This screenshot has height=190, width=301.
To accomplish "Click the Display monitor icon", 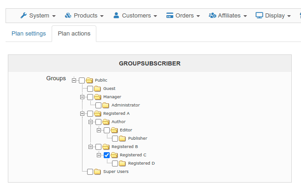I will (x=259, y=15).
